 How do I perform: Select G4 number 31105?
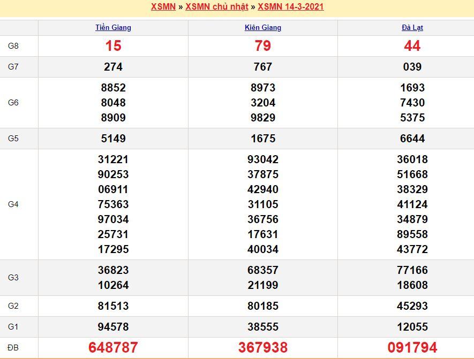263,204
